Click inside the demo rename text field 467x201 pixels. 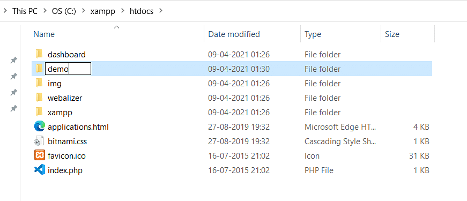(68, 69)
